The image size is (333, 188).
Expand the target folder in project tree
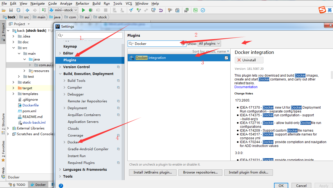coord(13,88)
